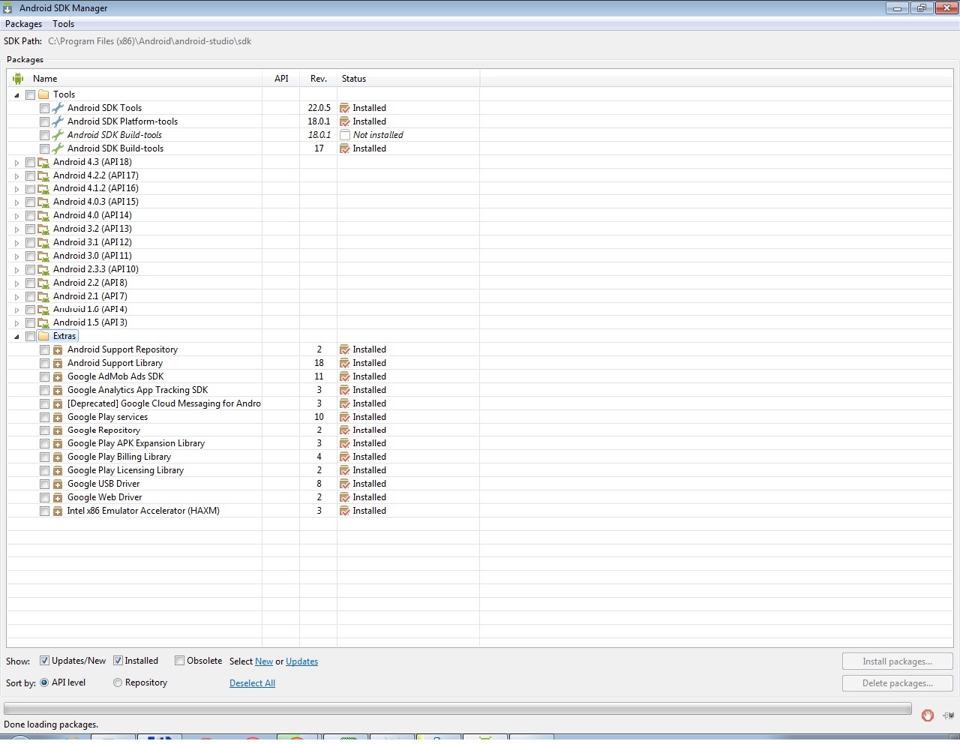960x744 pixels.
Task: Select the API level sort radio button
Action: tap(44, 682)
